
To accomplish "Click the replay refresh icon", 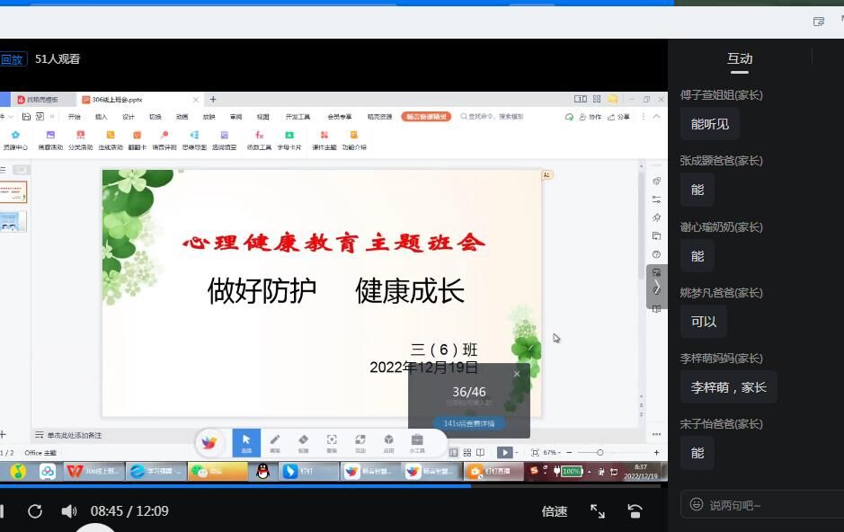I will coord(35,511).
